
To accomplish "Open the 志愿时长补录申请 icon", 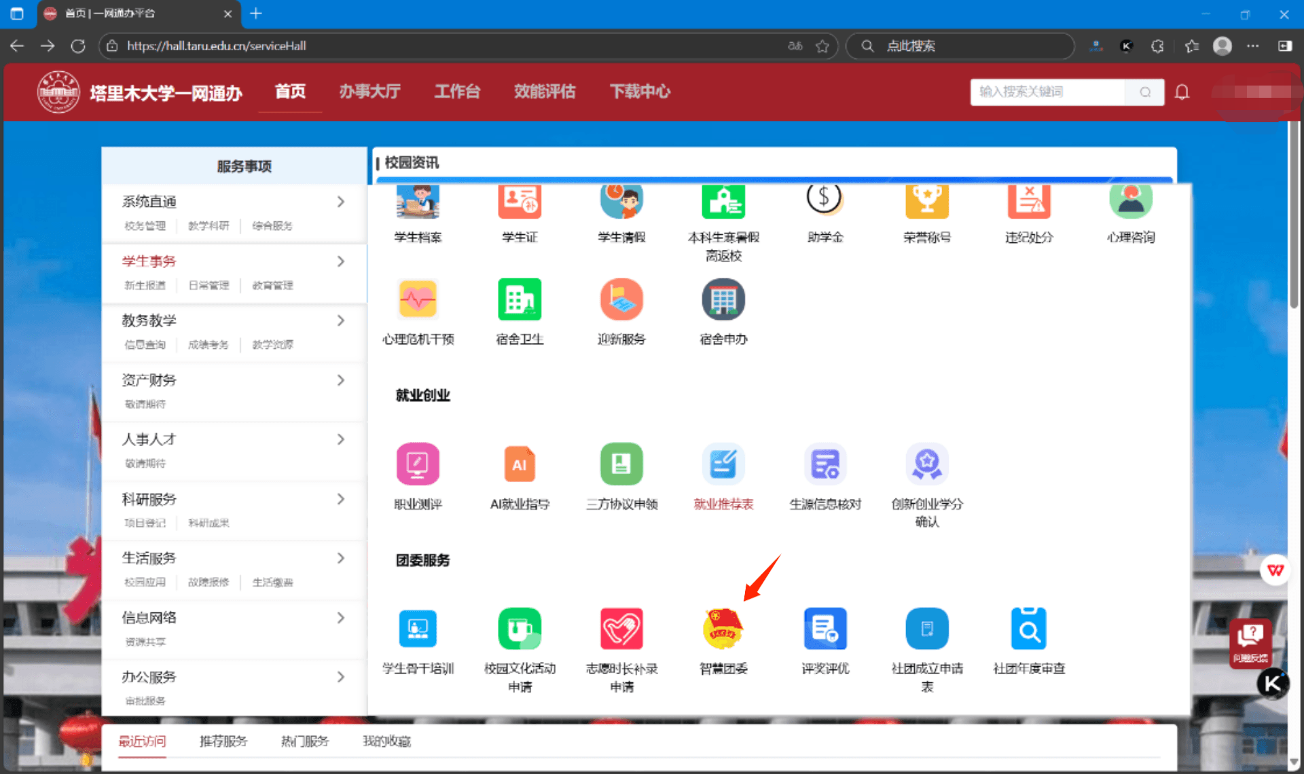I will pyautogui.click(x=621, y=629).
